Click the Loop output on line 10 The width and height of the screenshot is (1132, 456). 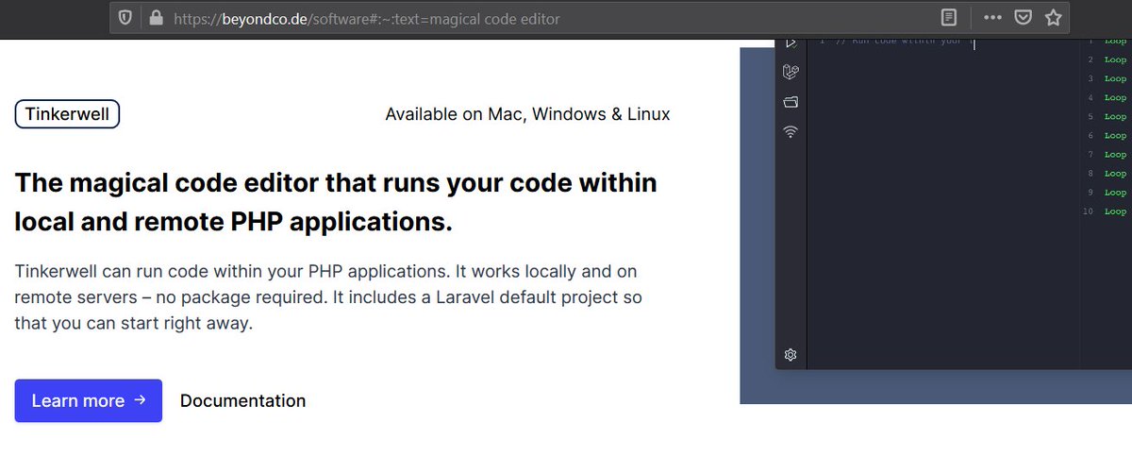pyautogui.click(x=1115, y=211)
